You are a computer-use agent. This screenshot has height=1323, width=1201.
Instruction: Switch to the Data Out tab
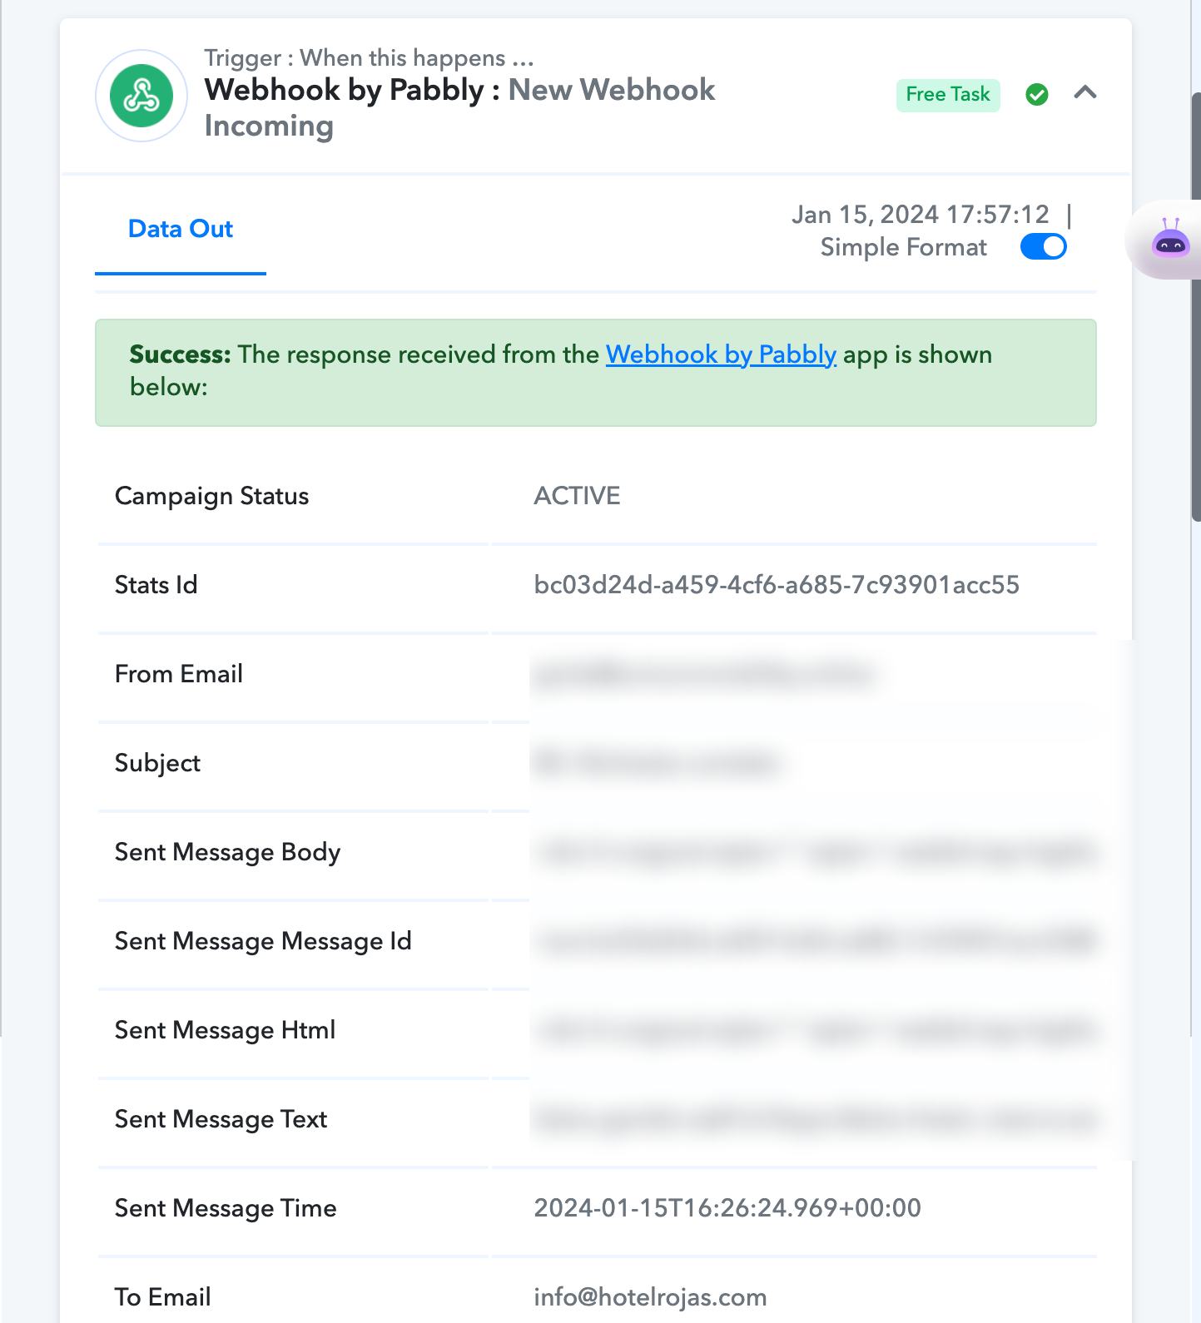pyautogui.click(x=181, y=229)
